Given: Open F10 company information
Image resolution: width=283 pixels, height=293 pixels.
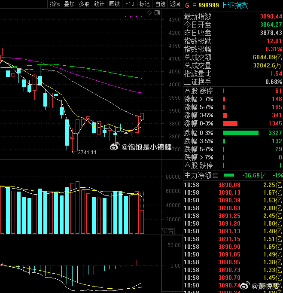Looking at the screenshot, I should (x=130, y=4).
